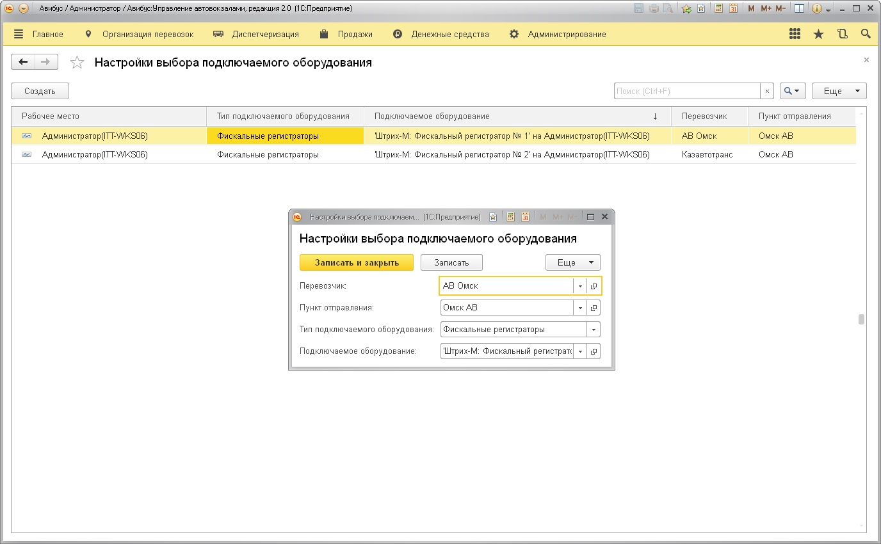Expand the Перевозчик dropdown list
The width and height of the screenshot is (881, 544).
tap(580, 286)
